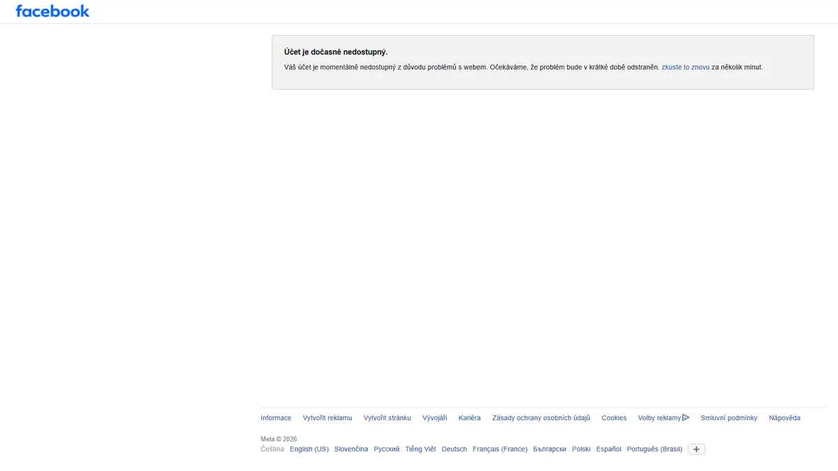The image size is (838, 471).
Task: Open Smluvní podmínky link
Action: [x=729, y=418]
